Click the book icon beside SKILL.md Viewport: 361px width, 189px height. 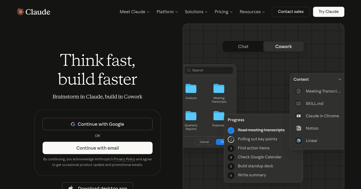tap(299, 103)
